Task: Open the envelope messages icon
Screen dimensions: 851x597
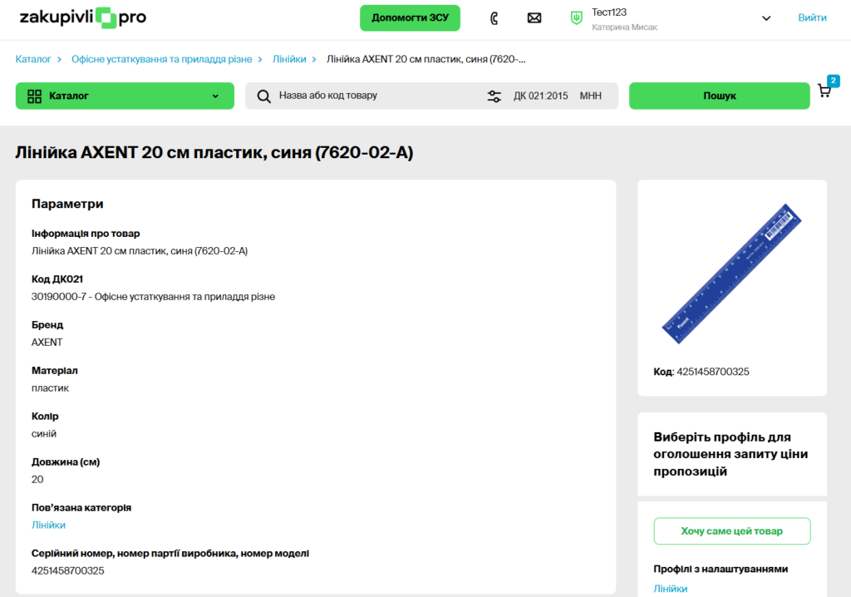Action: [x=534, y=18]
